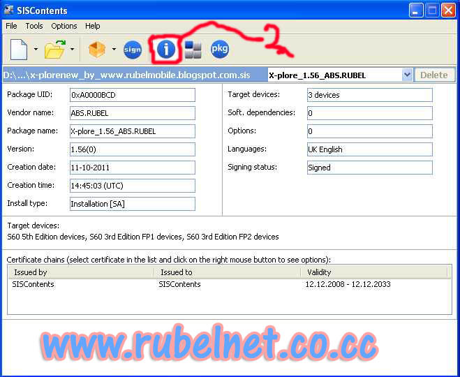Screen dimensions: 460x377
Task: Click the Languages field UK English
Action: (370, 149)
